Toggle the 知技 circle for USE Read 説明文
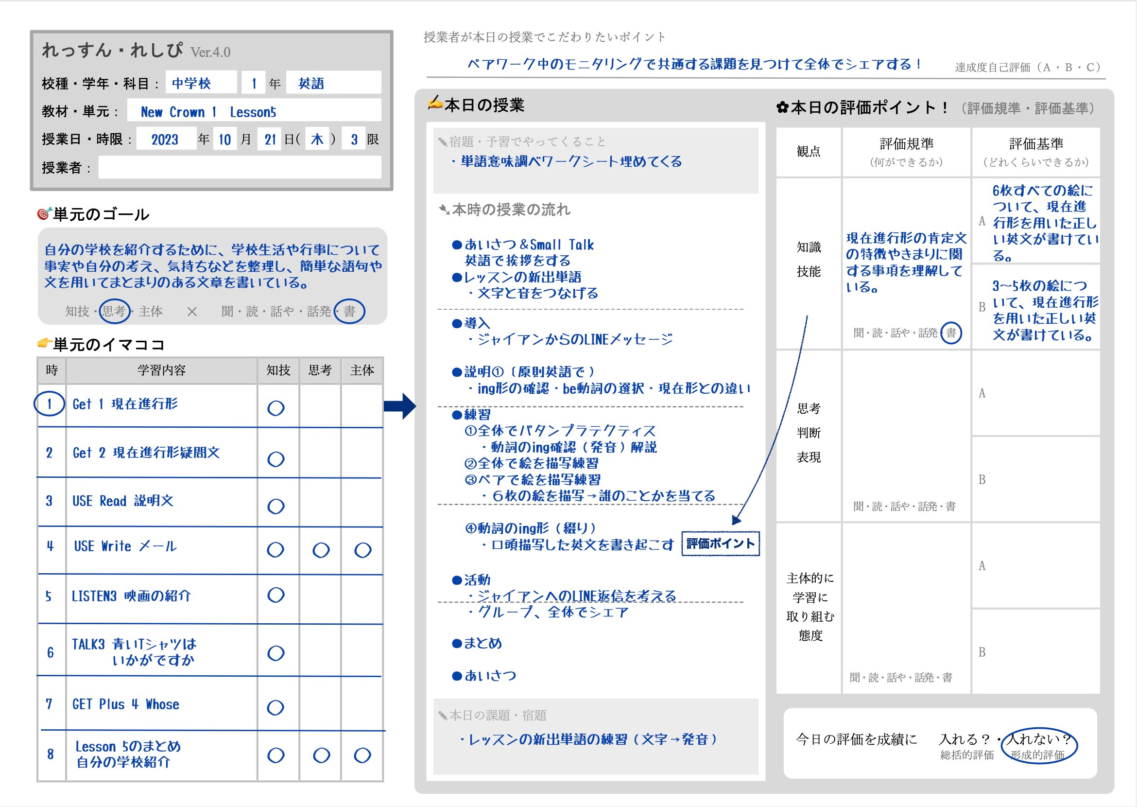This screenshot has height=807, width=1137. coord(276,506)
